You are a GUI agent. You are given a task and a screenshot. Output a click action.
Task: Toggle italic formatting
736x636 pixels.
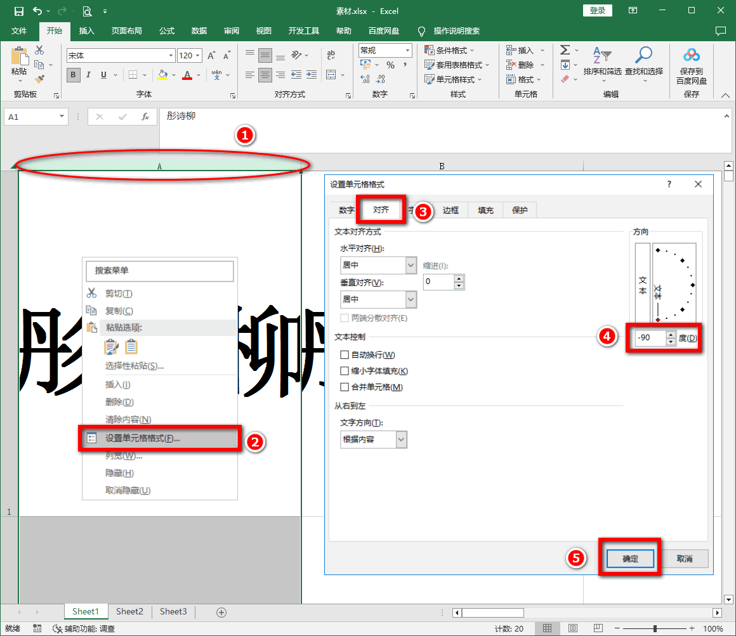(88, 75)
